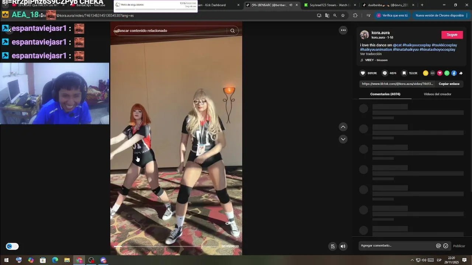The image size is (472, 265).
Task: Click the auto-scroll icon beside volume button
Action: [333, 246]
